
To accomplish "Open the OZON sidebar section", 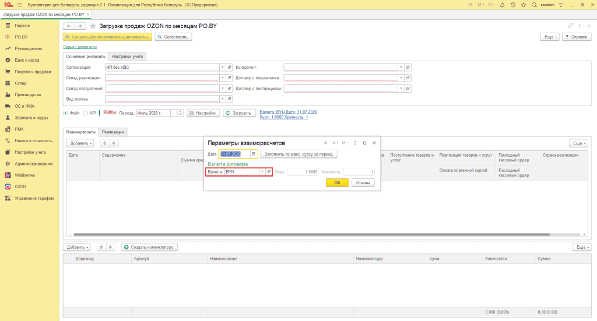I will (20, 187).
